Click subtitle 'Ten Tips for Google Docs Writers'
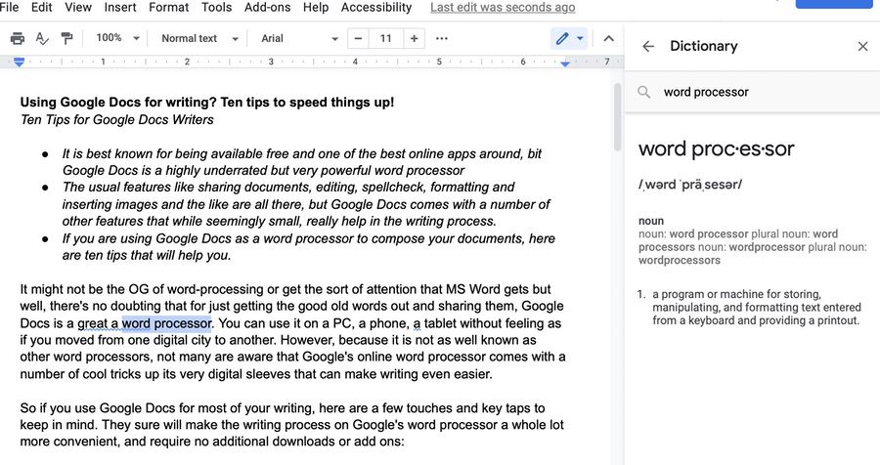880x465 pixels. (116, 119)
